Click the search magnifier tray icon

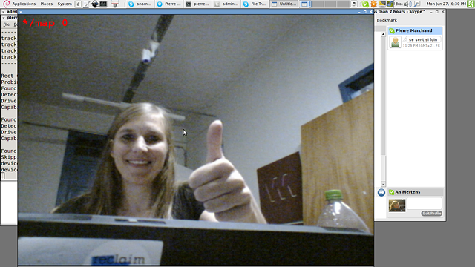(x=417, y=4)
